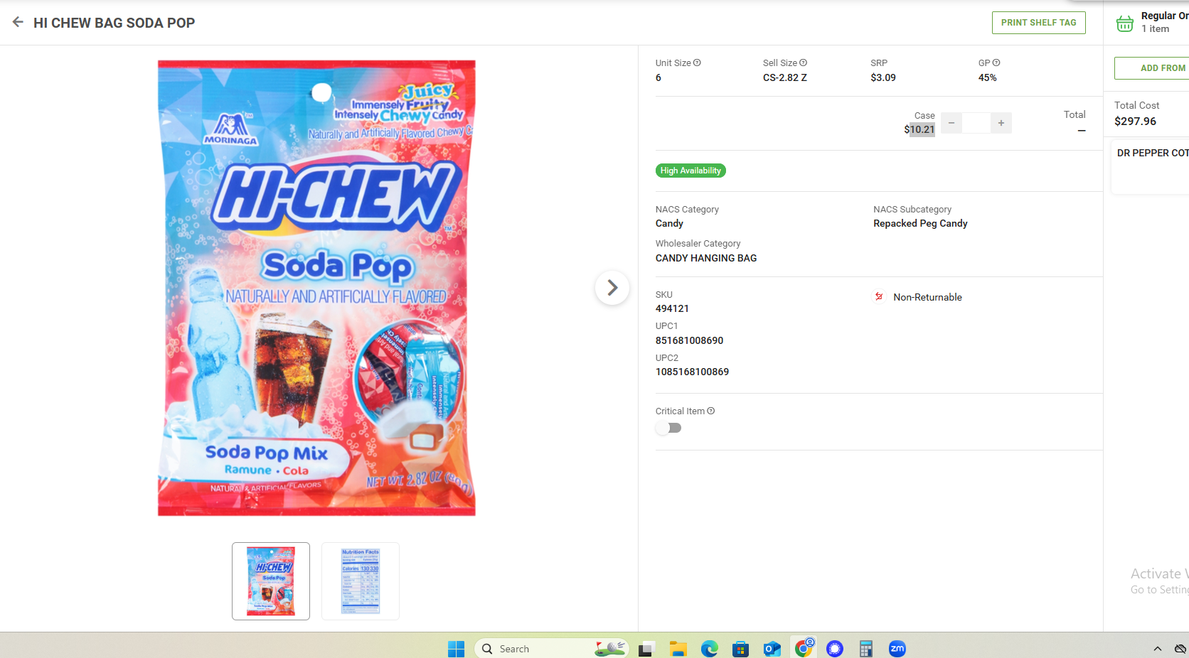
Task: Increase case quantity with plus button
Action: pos(1001,123)
